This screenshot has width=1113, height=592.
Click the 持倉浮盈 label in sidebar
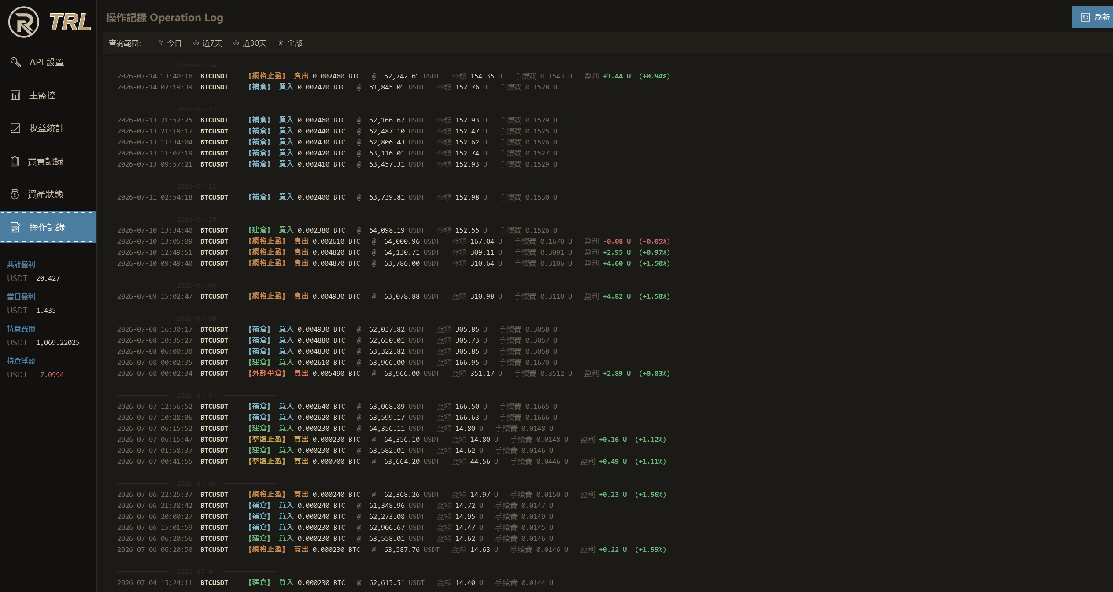point(21,361)
